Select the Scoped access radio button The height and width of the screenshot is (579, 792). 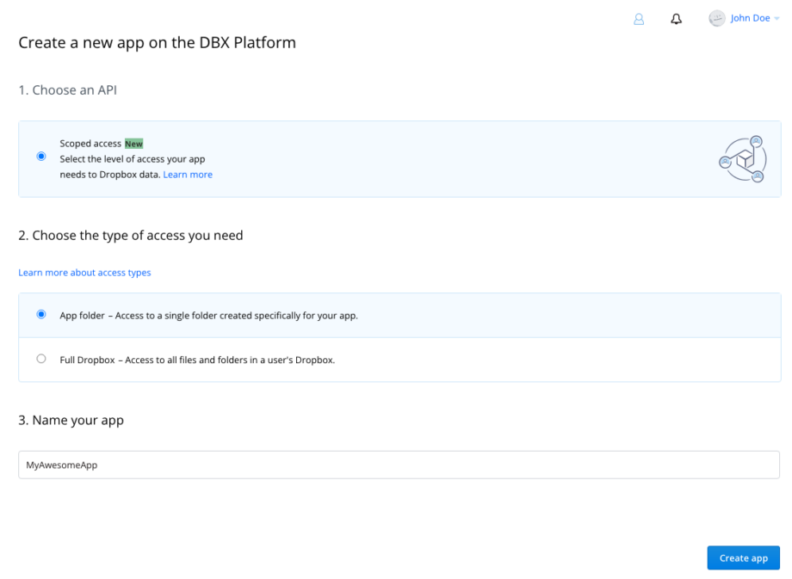point(40,156)
